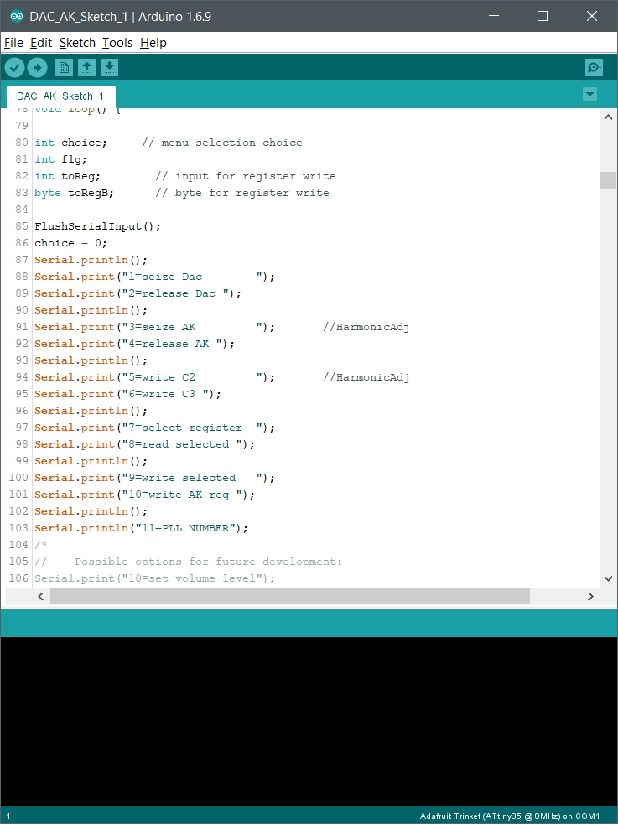Click the vertical scrollbar thumb
This screenshot has height=824, width=618.
pos(608,179)
